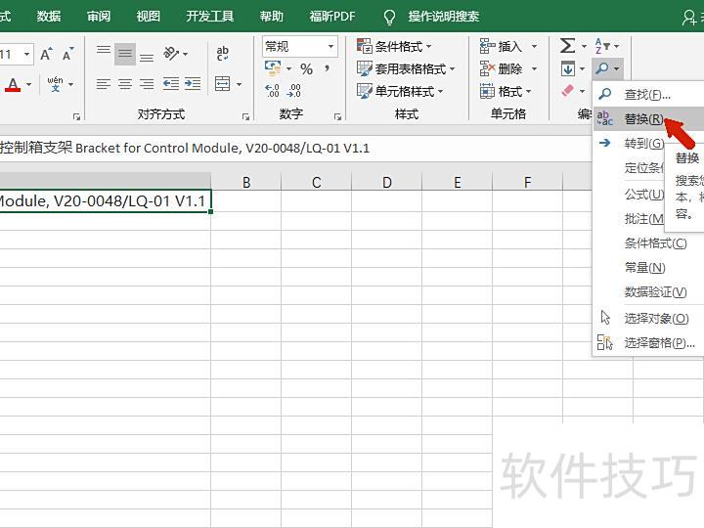The height and width of the screenshot is (528, 704).
Task: Click Increase Decimal icon
Action: [x=272, y=91]
